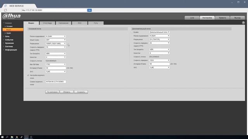
Task: Click watermark text field INTEK-M CCTV DEMO
Action: pos(56,82)
